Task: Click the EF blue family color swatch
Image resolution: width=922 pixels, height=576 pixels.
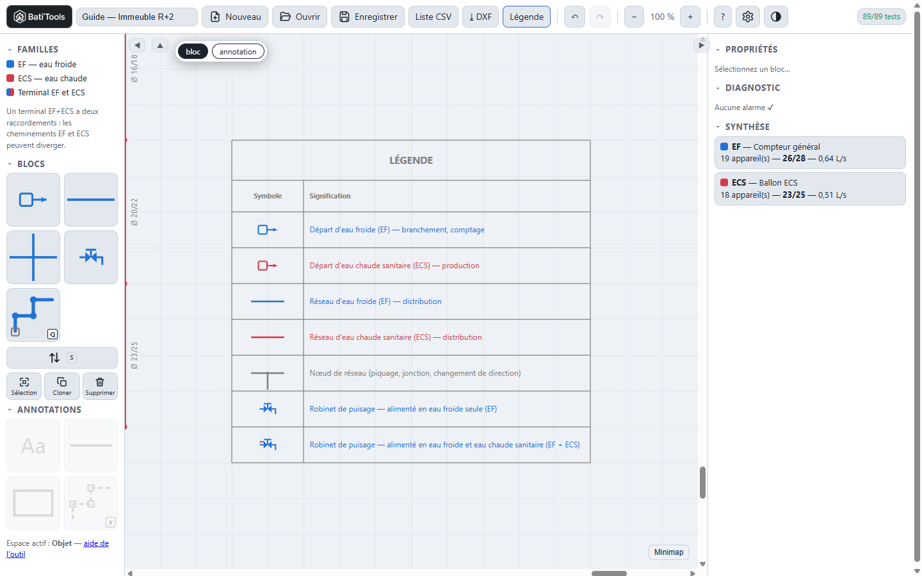Action: coord(10,64)
